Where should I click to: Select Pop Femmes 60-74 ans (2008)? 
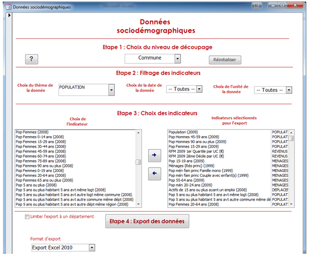click(x=75, y=156)
